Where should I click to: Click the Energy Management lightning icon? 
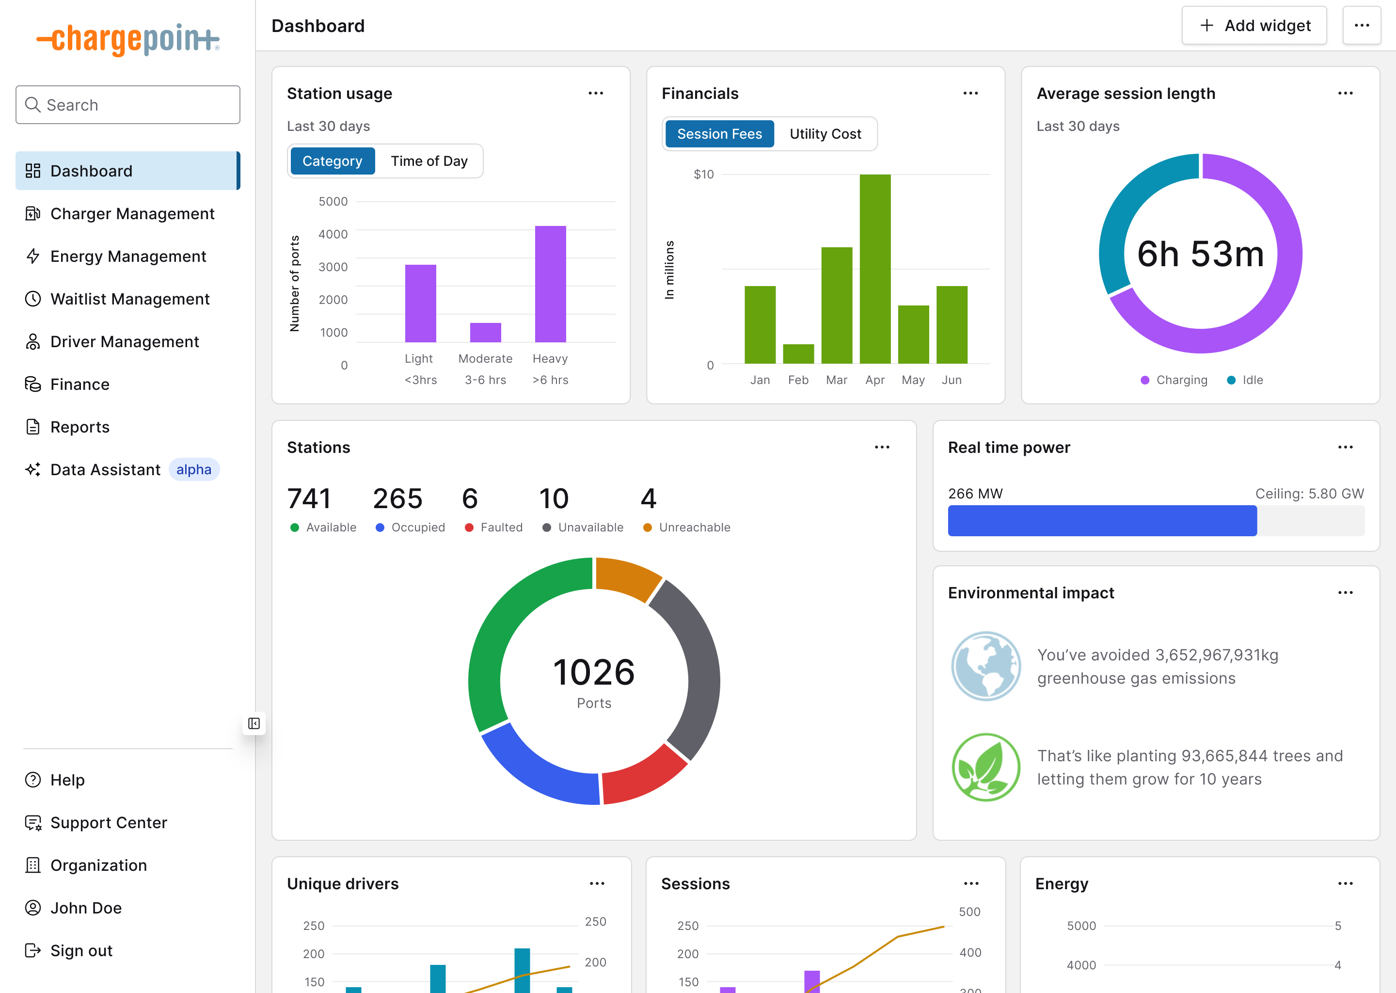click(x=32, y=256)
